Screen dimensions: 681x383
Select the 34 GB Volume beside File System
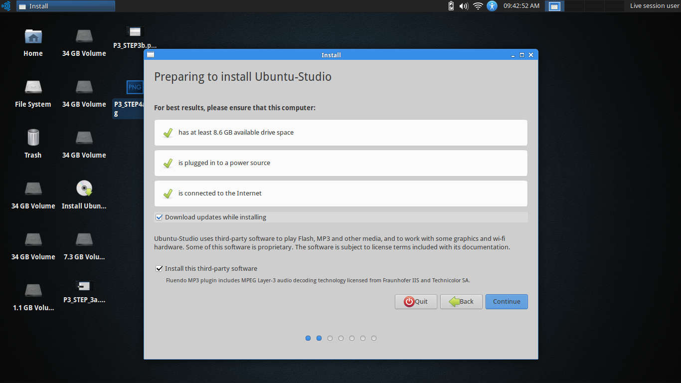click(84, 87)
